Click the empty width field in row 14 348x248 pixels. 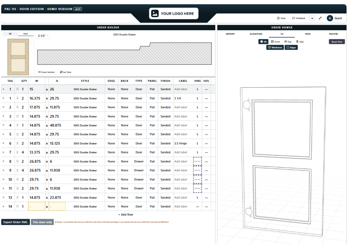(x=37, y=206)
